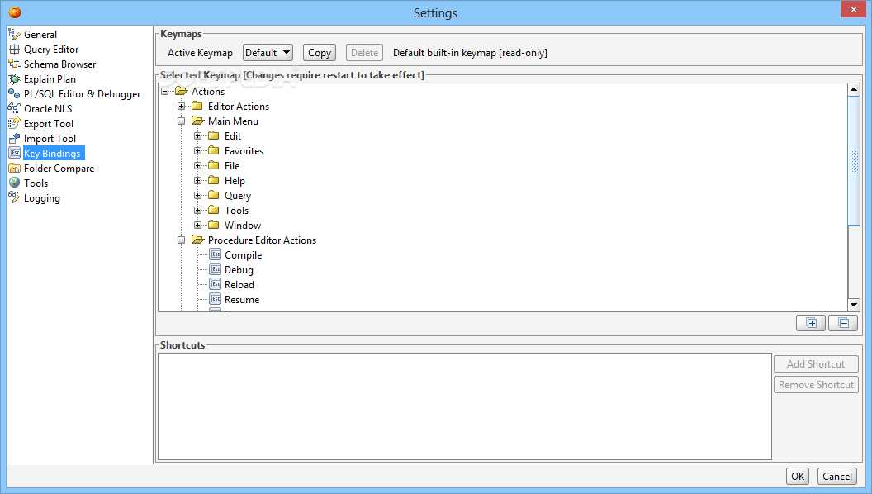Screen dimensions: 872x494
Task: Open Logging settings page
Action: coord(42,198)
